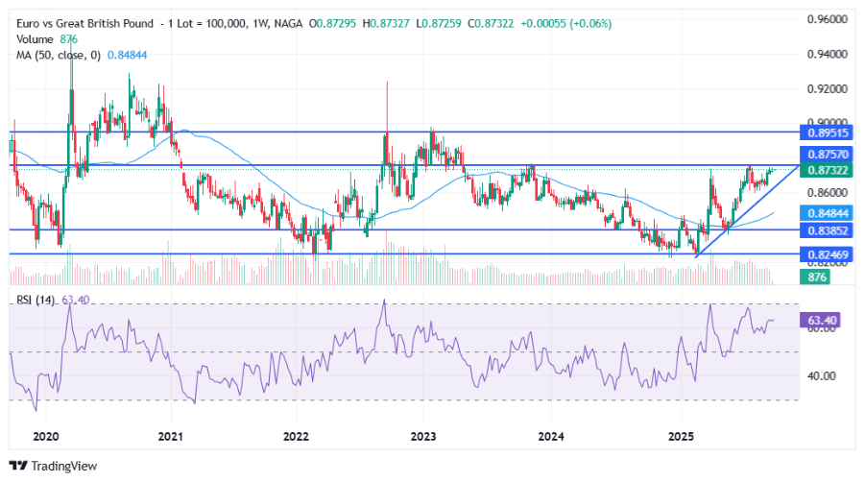Click the 0.82469 support price label
Viewport: 865px width, 482px height.
[x=828, y=254]
